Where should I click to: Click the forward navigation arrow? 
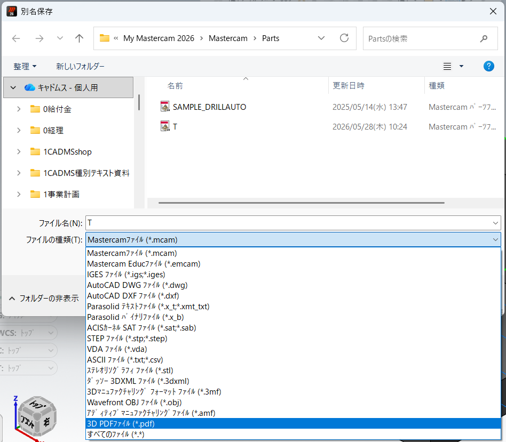click(39, 39)
